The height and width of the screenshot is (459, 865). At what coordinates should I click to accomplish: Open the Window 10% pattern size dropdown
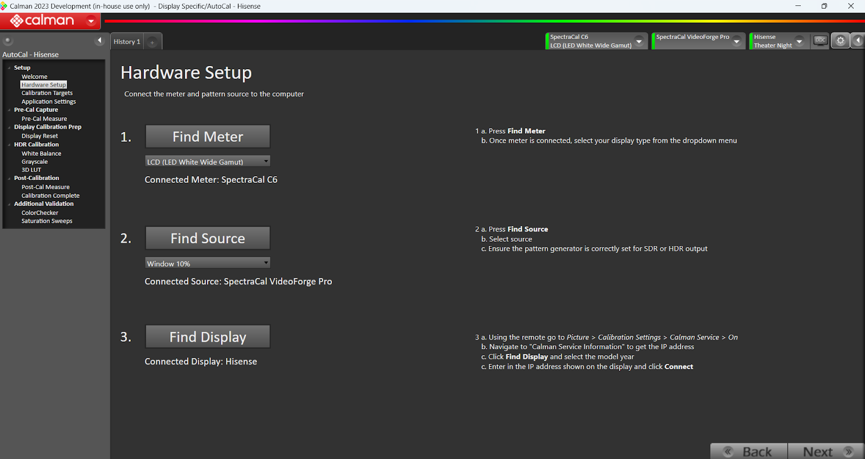208,263
